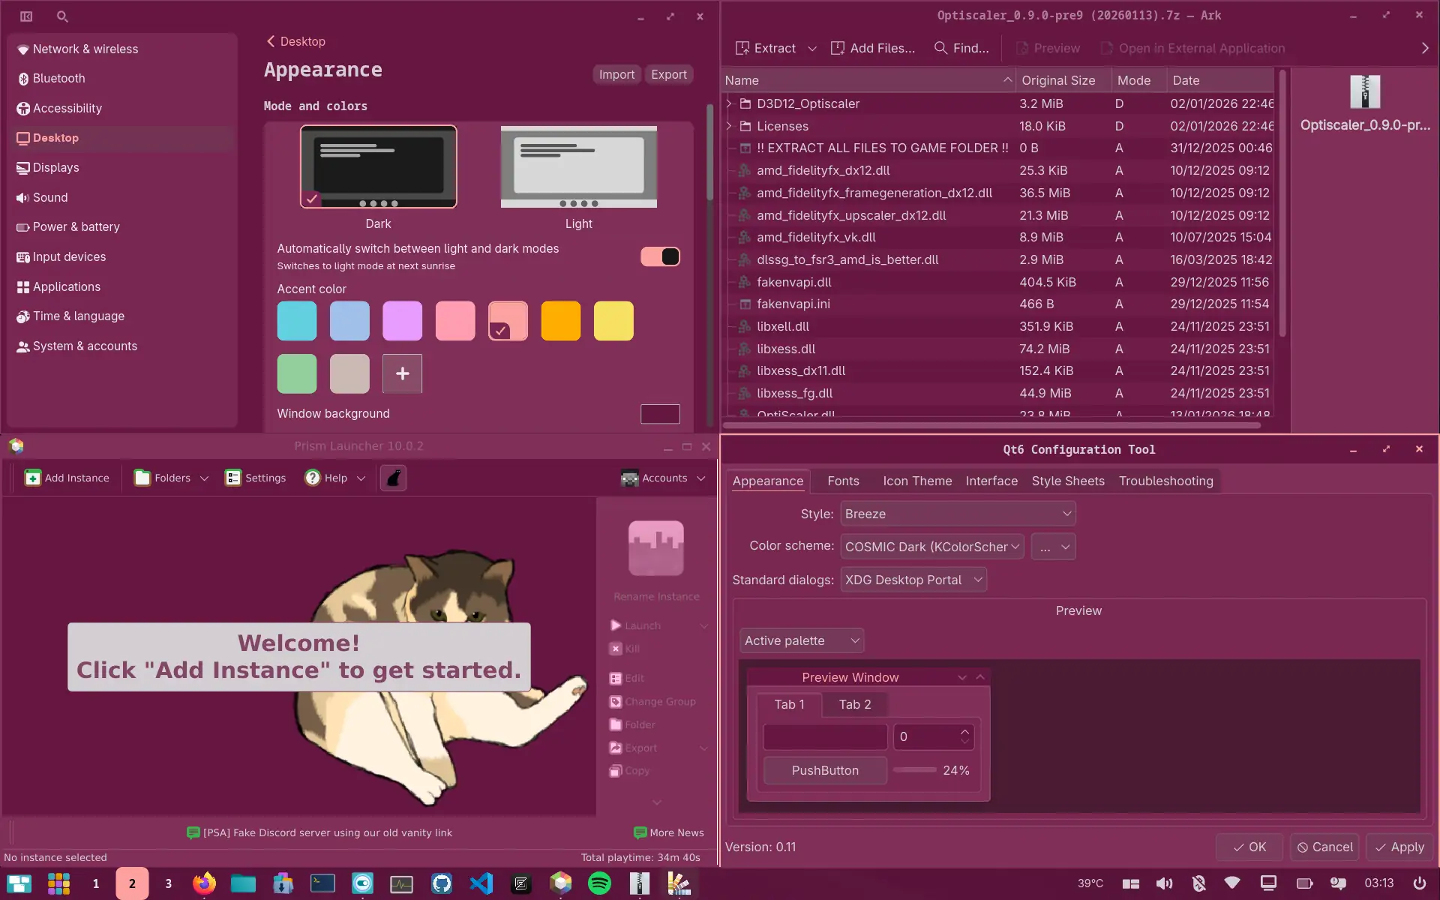This screenshot has height=900, width=1440.
Task: Click the search icon in COSMIC Settings
Action: tap(62, 16)
